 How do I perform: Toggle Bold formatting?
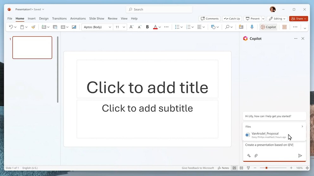[147, 27]
